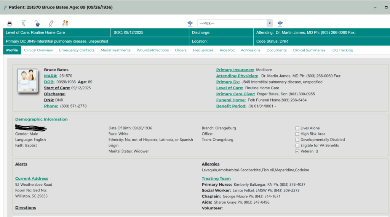Open the Attending Physician link
The width and height of the screenshot is (390, 217).
pos(237,76)
